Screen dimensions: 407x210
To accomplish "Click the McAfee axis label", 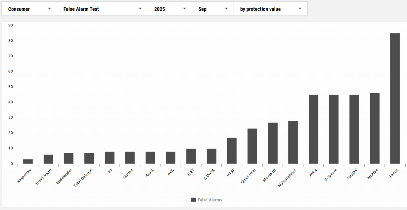I will [x=373, y=174].
